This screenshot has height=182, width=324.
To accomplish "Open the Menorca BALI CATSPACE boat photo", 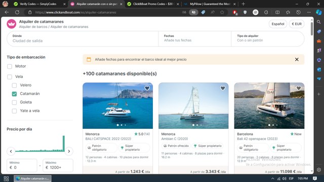I will (118, 106).
